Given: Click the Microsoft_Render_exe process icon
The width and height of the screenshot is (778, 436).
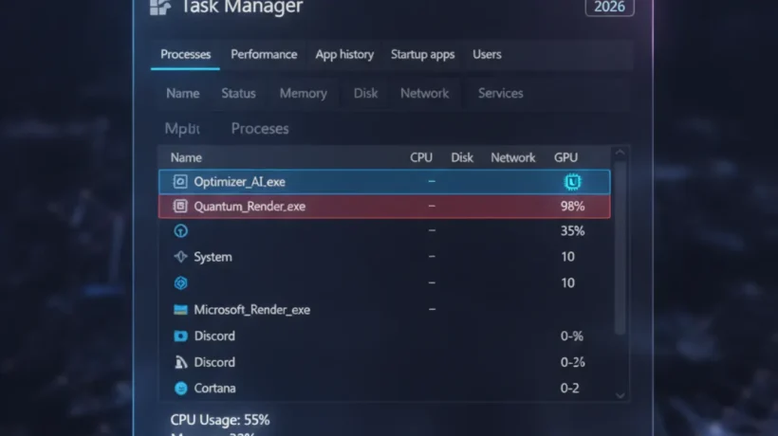Looking at the screenshot, I should pyautogui.click(x=180, y=310).
